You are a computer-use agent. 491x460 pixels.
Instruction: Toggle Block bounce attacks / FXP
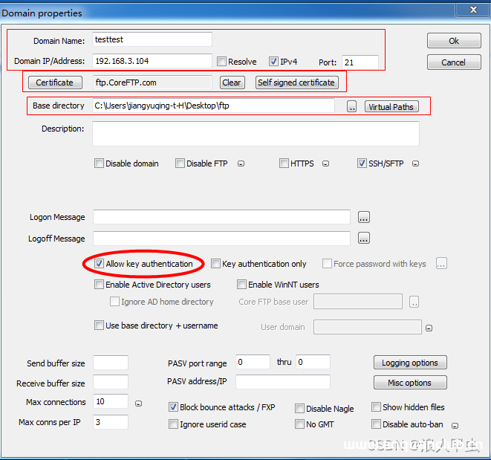click(x=173, y=407)
